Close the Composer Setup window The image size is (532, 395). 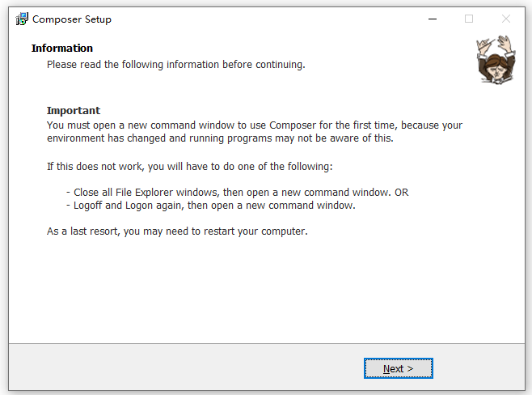click(505, 19)
